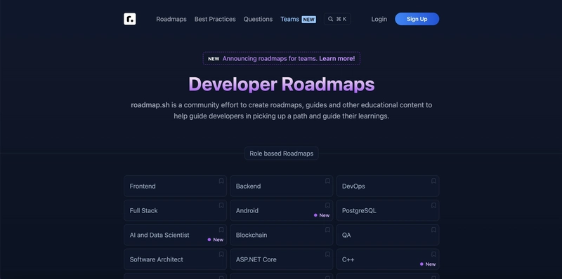Image resolution: width=562 pixels, height=279 pixels.
Task: Open the Backend roadmap card
Action: pos(282,186)
